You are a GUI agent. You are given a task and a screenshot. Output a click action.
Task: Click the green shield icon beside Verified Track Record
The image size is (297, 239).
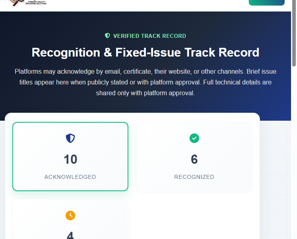[x=107, y=35]
